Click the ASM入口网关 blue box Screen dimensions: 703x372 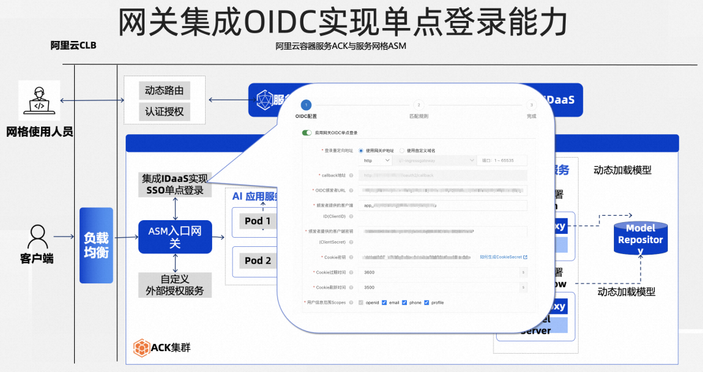coord(175,237)
